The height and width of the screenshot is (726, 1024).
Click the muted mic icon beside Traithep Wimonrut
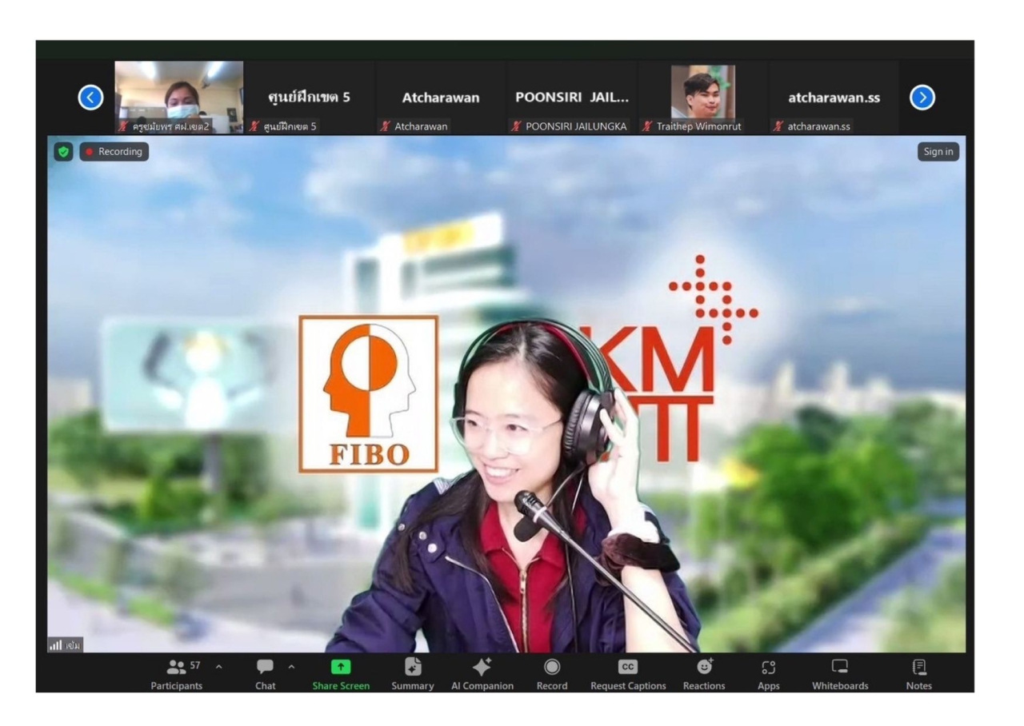(648, 126)
